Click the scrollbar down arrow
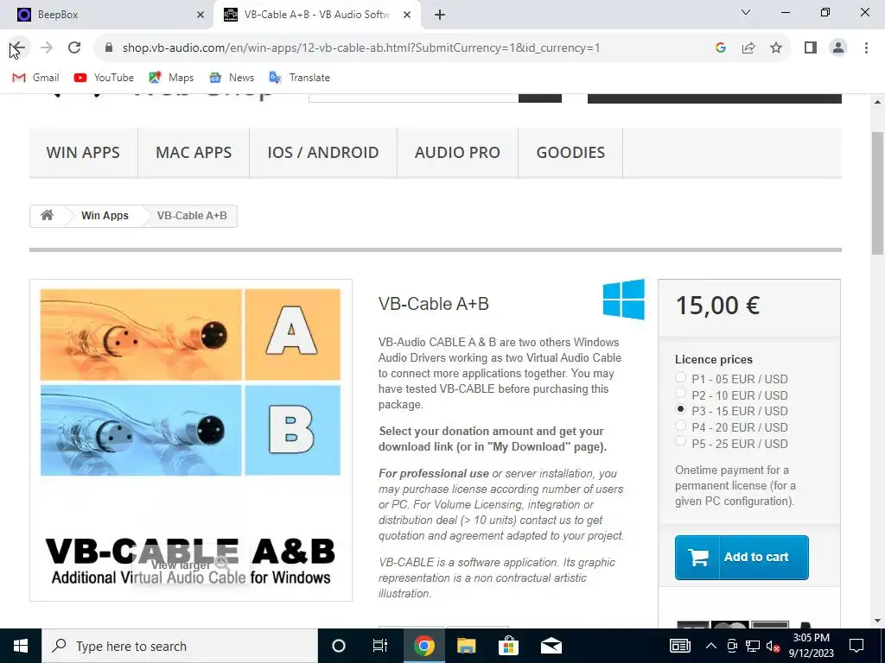The image size is (885, 663). (x=878, y=621)
